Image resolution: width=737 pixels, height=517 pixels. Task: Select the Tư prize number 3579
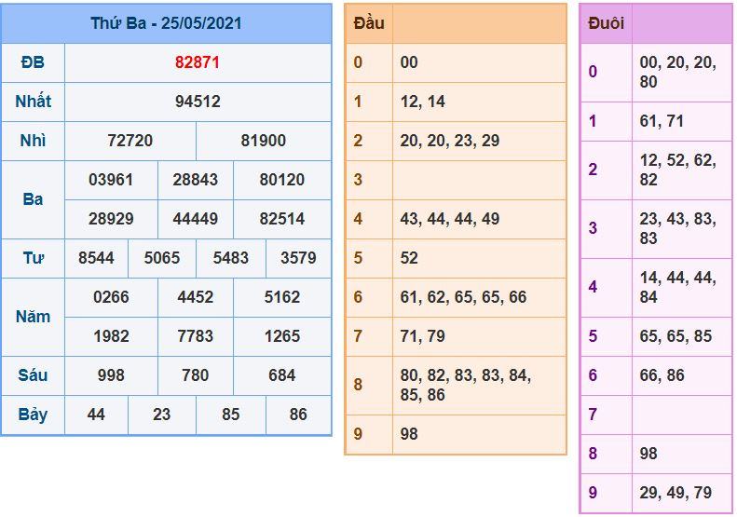pos(298,258)
